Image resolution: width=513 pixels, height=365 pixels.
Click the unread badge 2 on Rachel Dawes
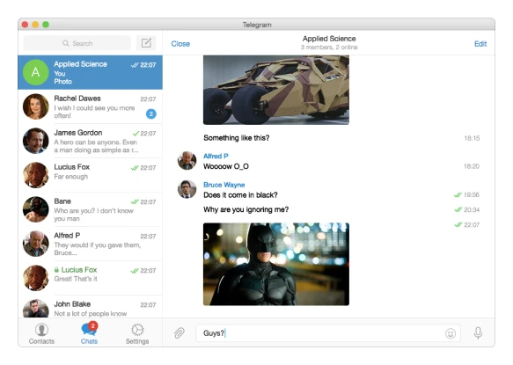[150, 113]
